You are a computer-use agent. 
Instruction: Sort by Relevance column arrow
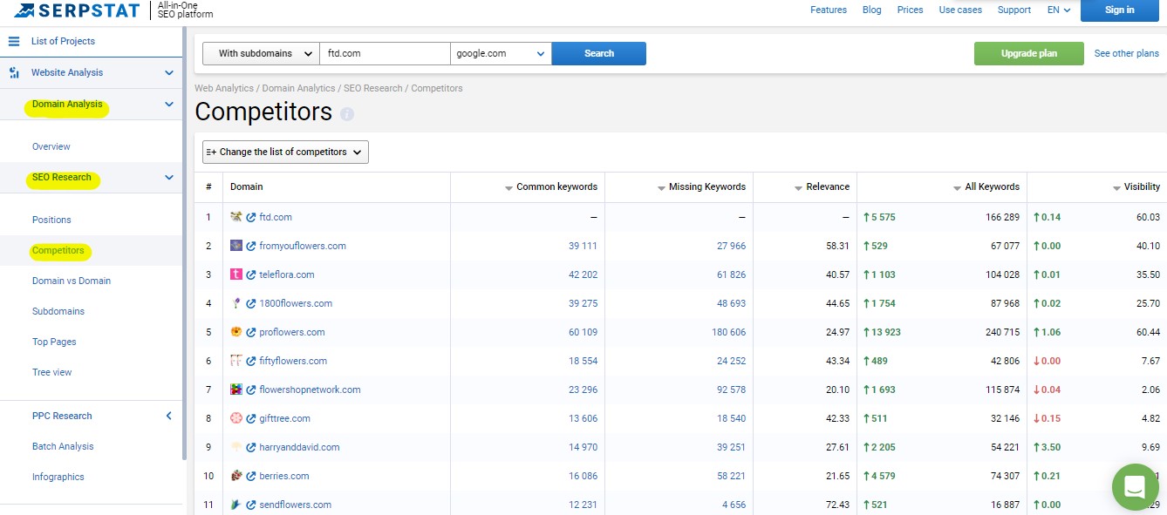(x=798, y=187)
